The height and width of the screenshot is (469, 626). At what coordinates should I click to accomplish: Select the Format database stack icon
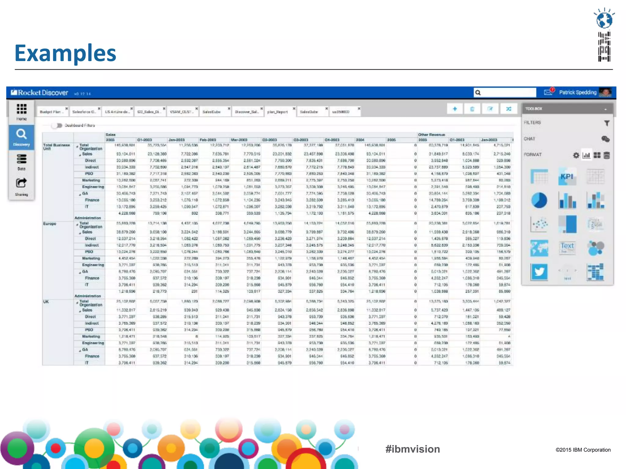point(607,155)
